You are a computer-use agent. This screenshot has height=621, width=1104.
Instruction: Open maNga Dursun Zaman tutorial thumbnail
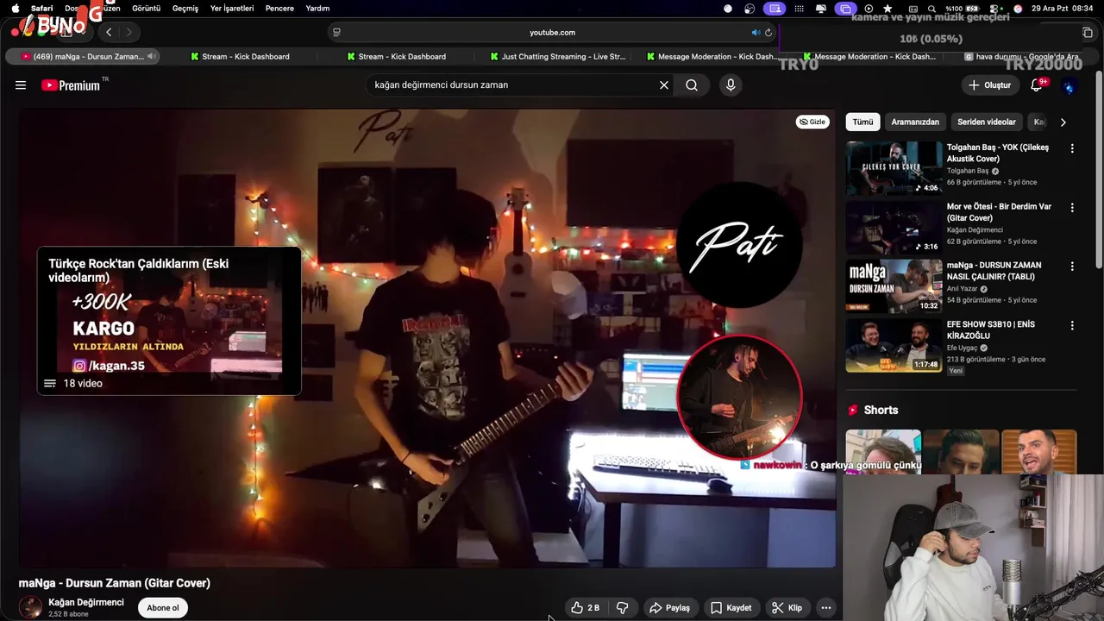(x=894, y=286)
